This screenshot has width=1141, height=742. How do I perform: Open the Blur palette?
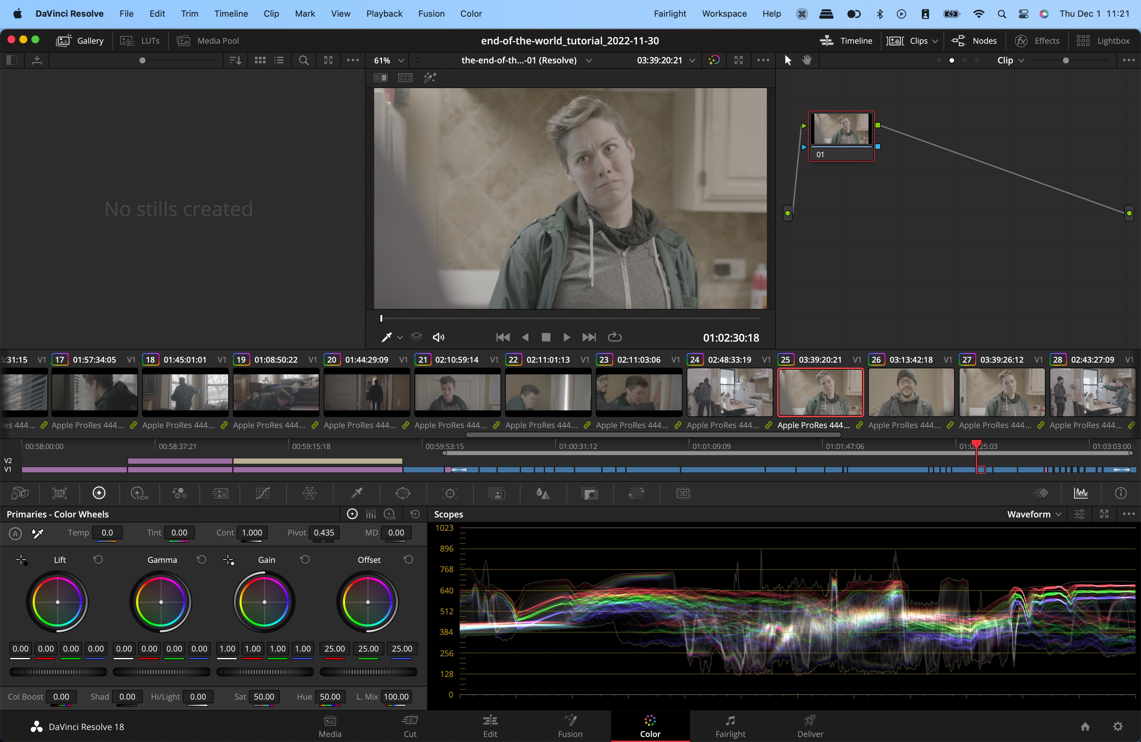pyautogui.click(x=543, y=493)
